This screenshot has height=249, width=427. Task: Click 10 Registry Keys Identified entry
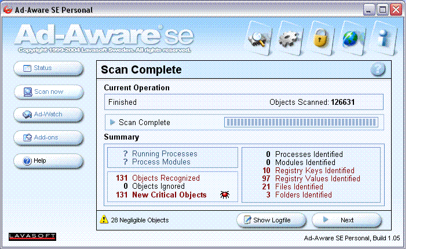309,171
